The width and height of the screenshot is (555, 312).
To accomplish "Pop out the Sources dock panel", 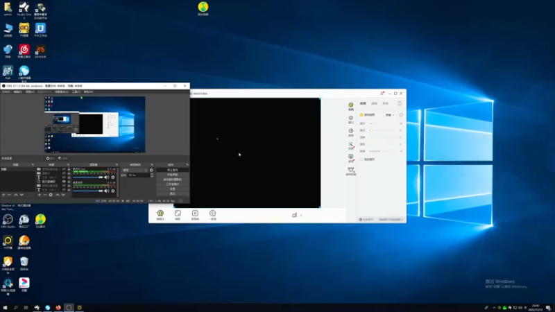I will pyautogui.click(x=68, y=164).
